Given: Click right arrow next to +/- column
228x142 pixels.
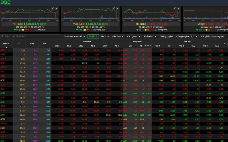Looking at the screenshot, I should pos(150,45).
